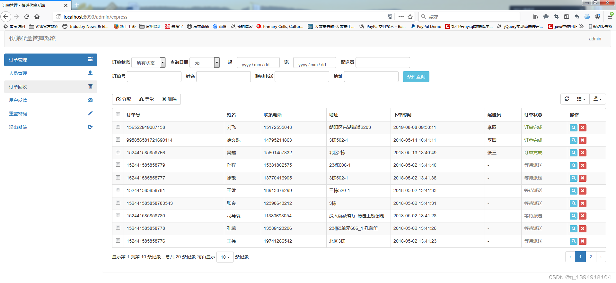Delete order 156522919087138 with red X icon

(x=583, y=128)
